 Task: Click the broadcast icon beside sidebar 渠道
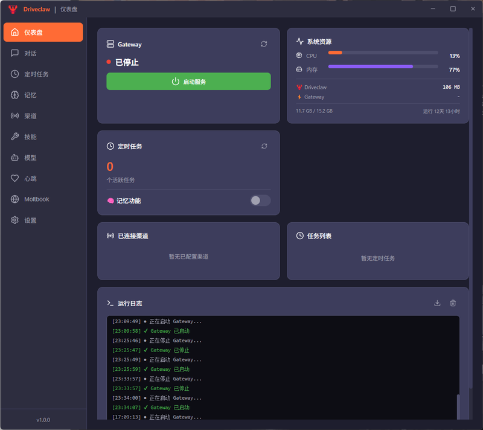(x=14, y=116)
